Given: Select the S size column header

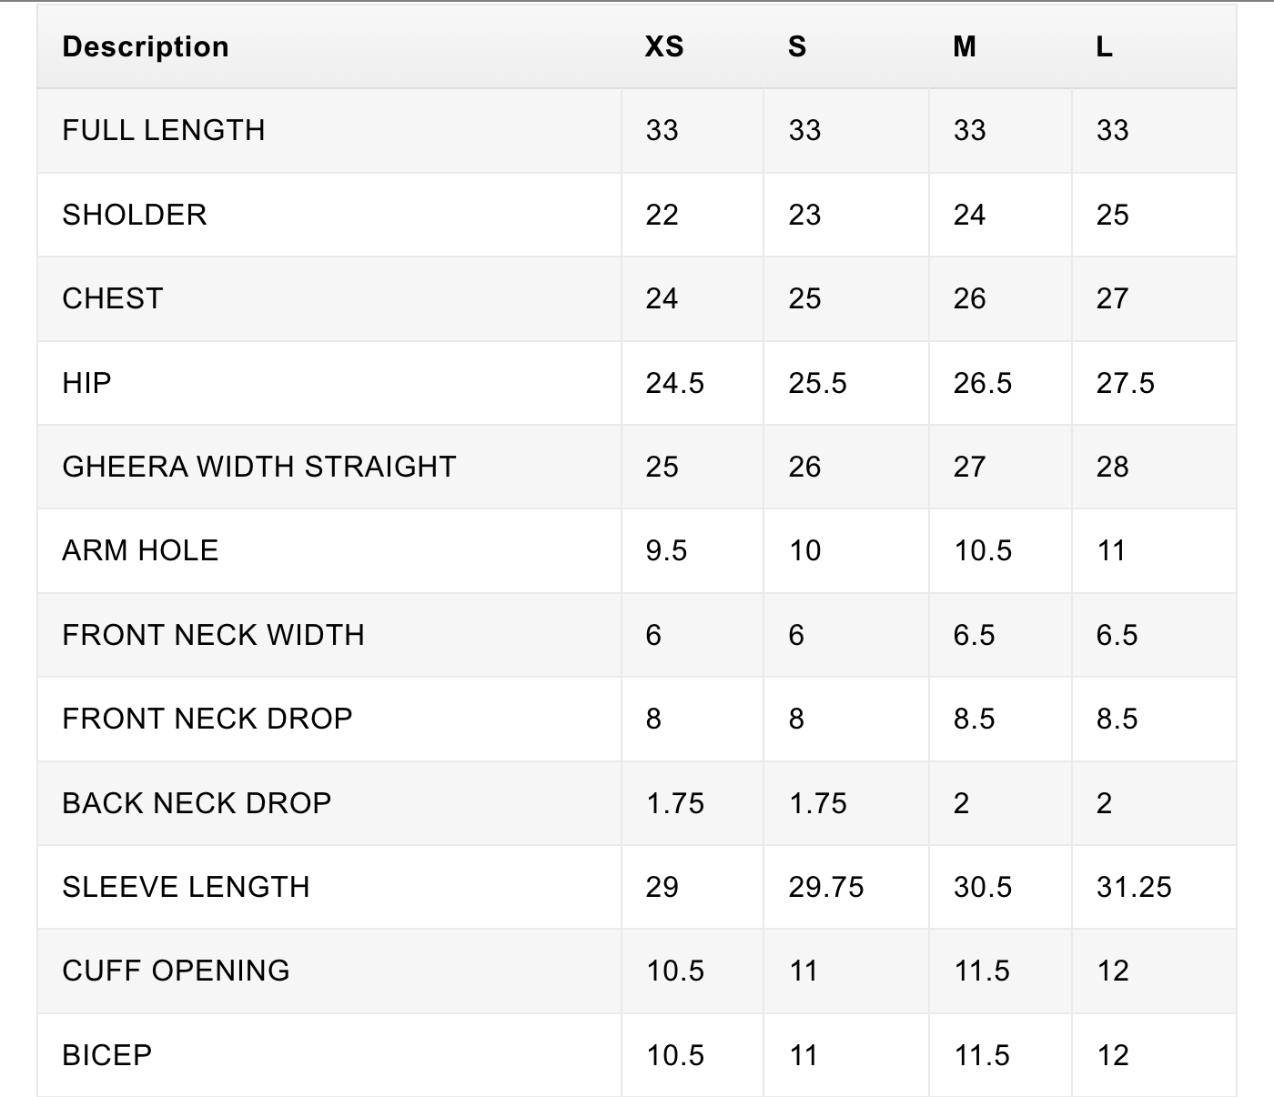Looking at the screenshot, I should [x=797, y=46].
